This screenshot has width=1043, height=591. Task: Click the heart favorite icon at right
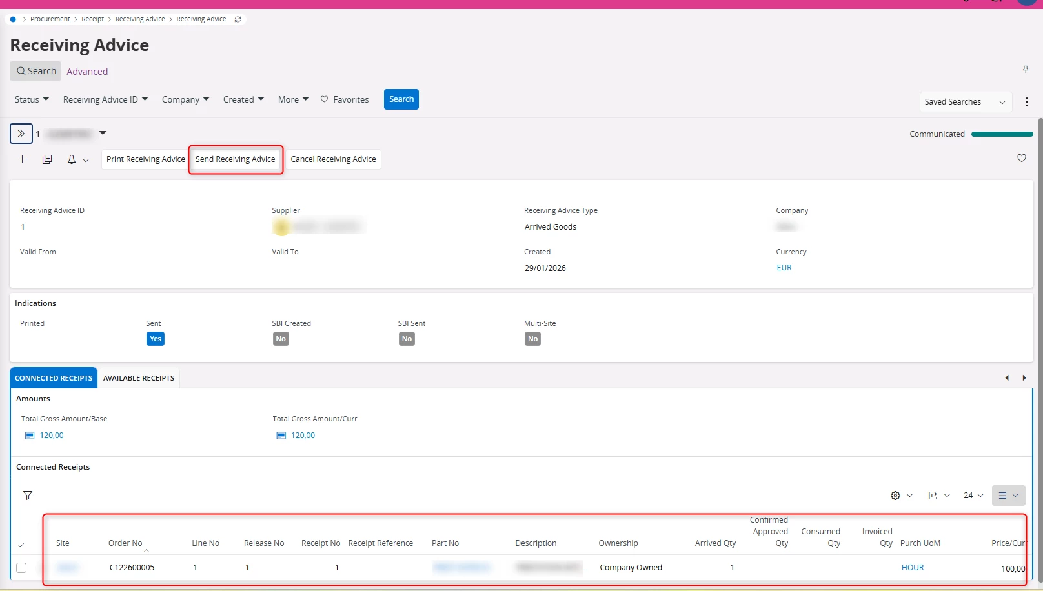pos(1022,158)
